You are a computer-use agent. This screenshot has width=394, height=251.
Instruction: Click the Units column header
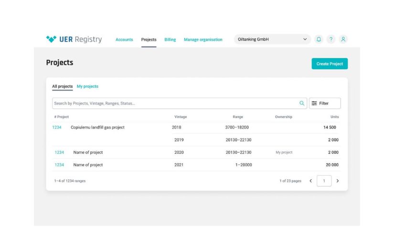335,117
